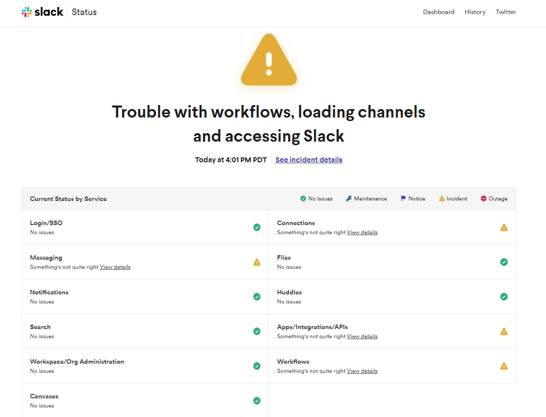Image resolution: width=546 pixels, height=417 pixels.
Task: Open See incident details
Action: (x=309, y=160)
